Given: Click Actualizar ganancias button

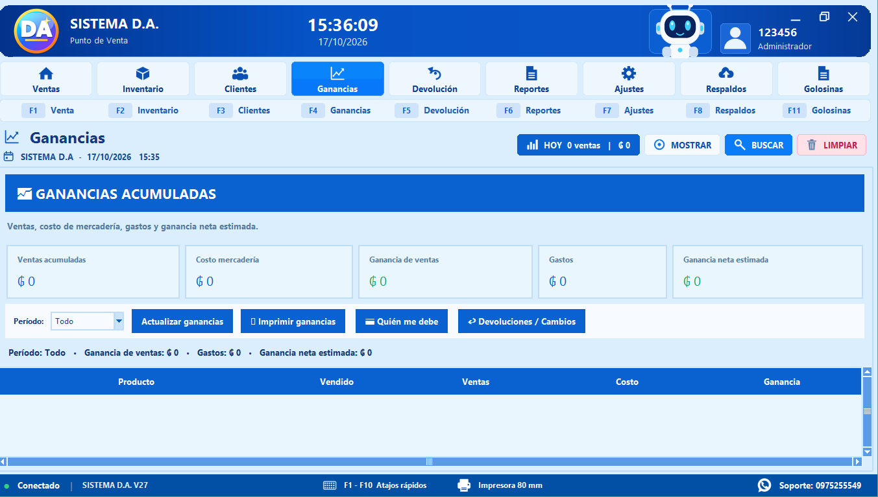Looking at the screenshot, I should point(182,321).
